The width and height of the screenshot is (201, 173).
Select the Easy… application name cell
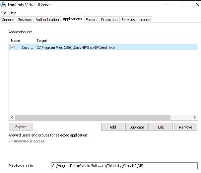27,47
